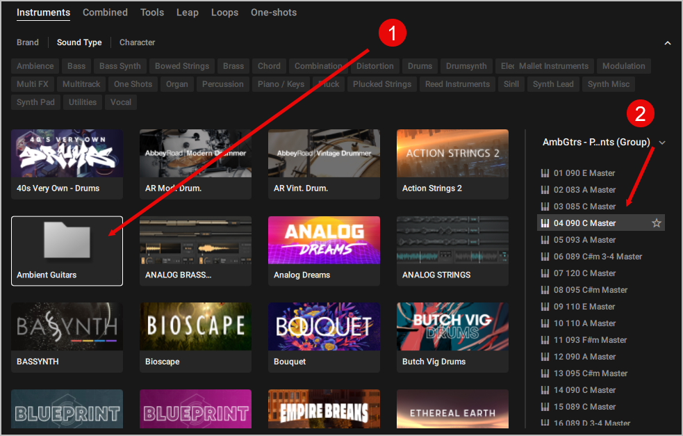Select the Brand filter category
Image resolution: width=683 pixels, height=436 pixels.
27,42
